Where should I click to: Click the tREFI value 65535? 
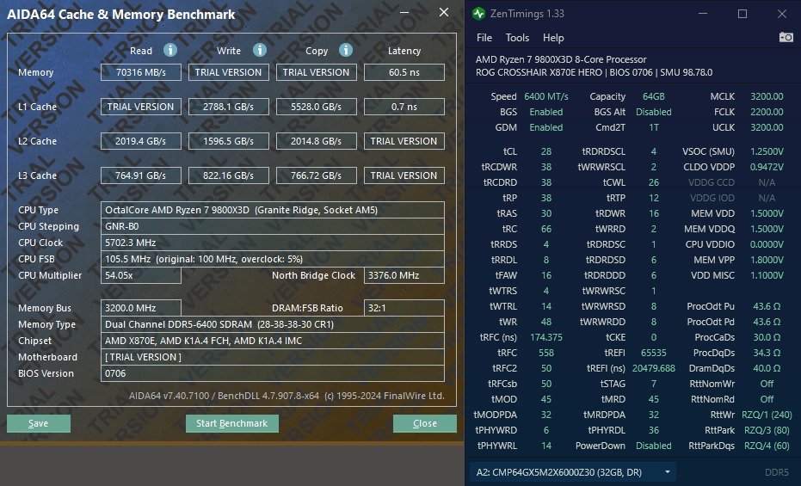653,353
